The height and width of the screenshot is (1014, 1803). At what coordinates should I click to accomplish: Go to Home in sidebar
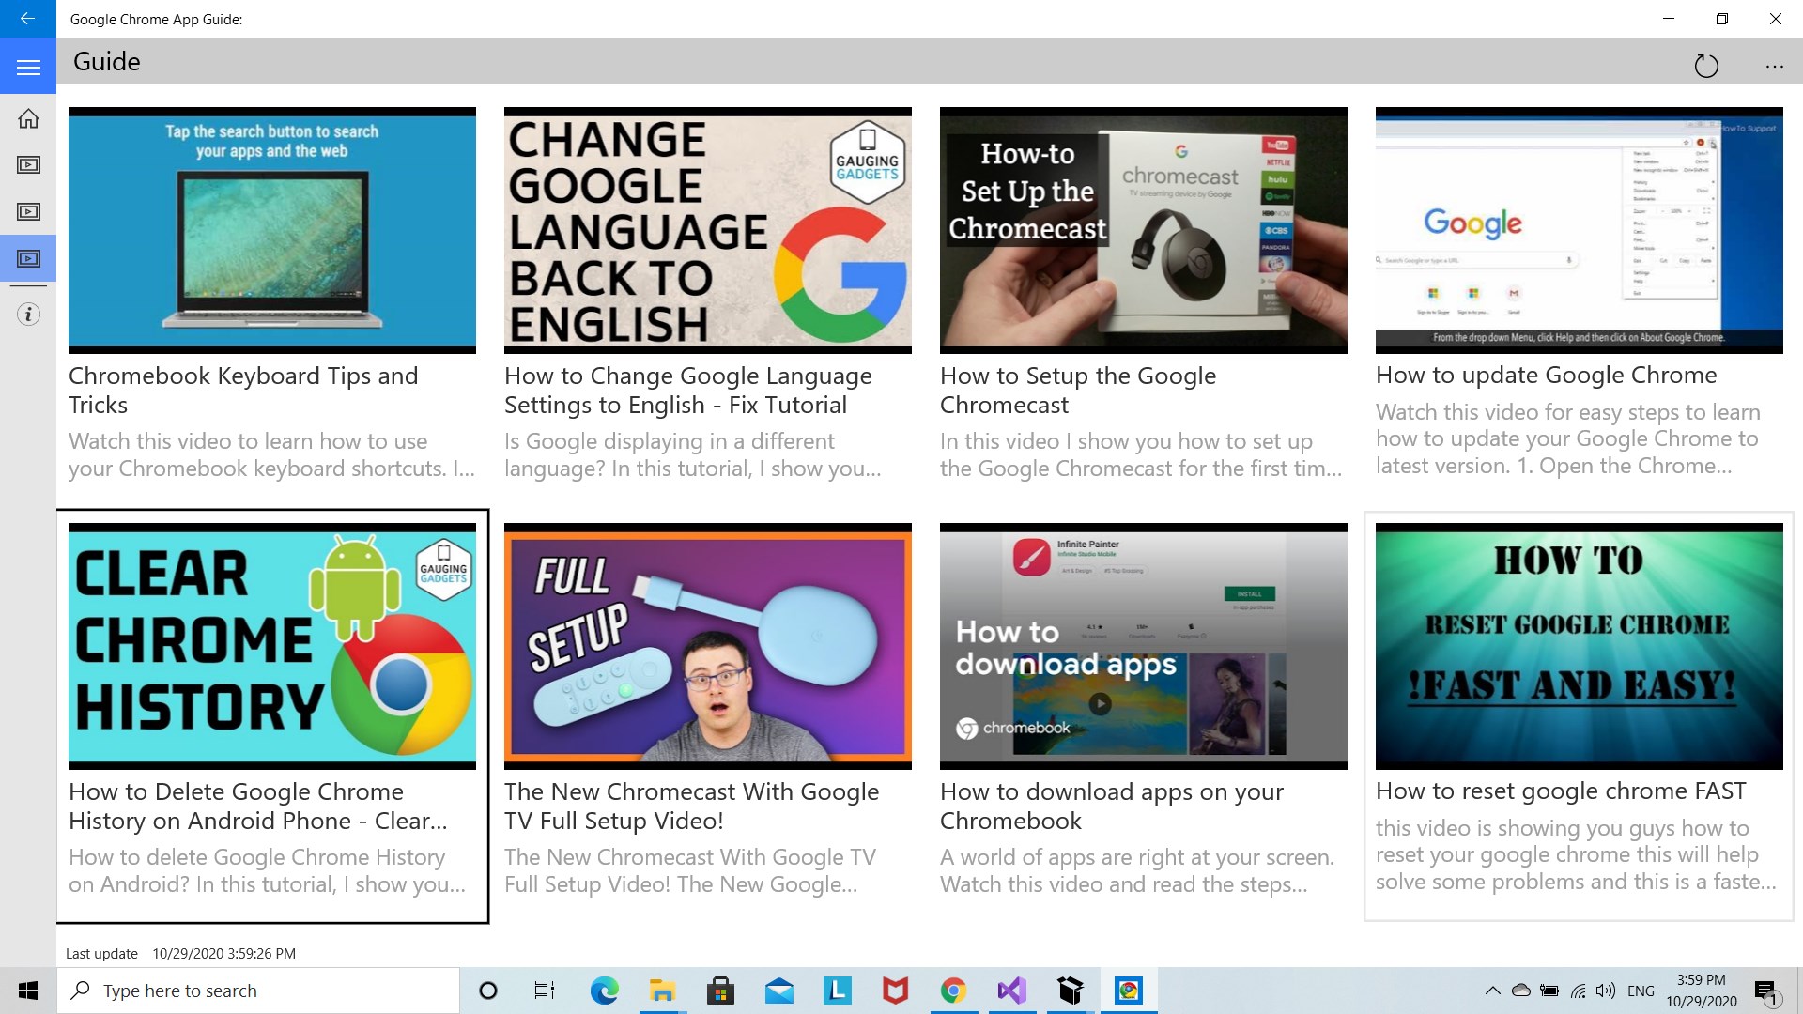click(x=28, y=118)
